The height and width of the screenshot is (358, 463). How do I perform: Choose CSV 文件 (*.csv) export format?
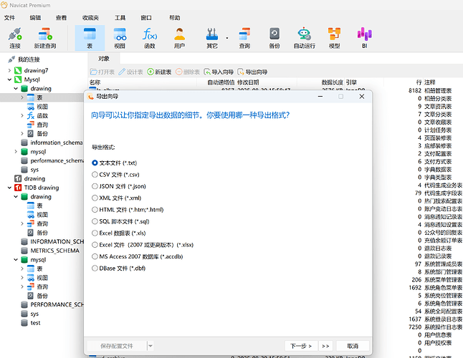coord(115,175)
